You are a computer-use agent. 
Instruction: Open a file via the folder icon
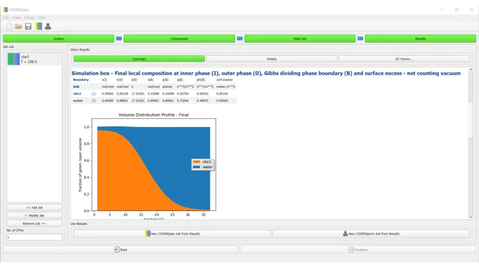(19, 27)
